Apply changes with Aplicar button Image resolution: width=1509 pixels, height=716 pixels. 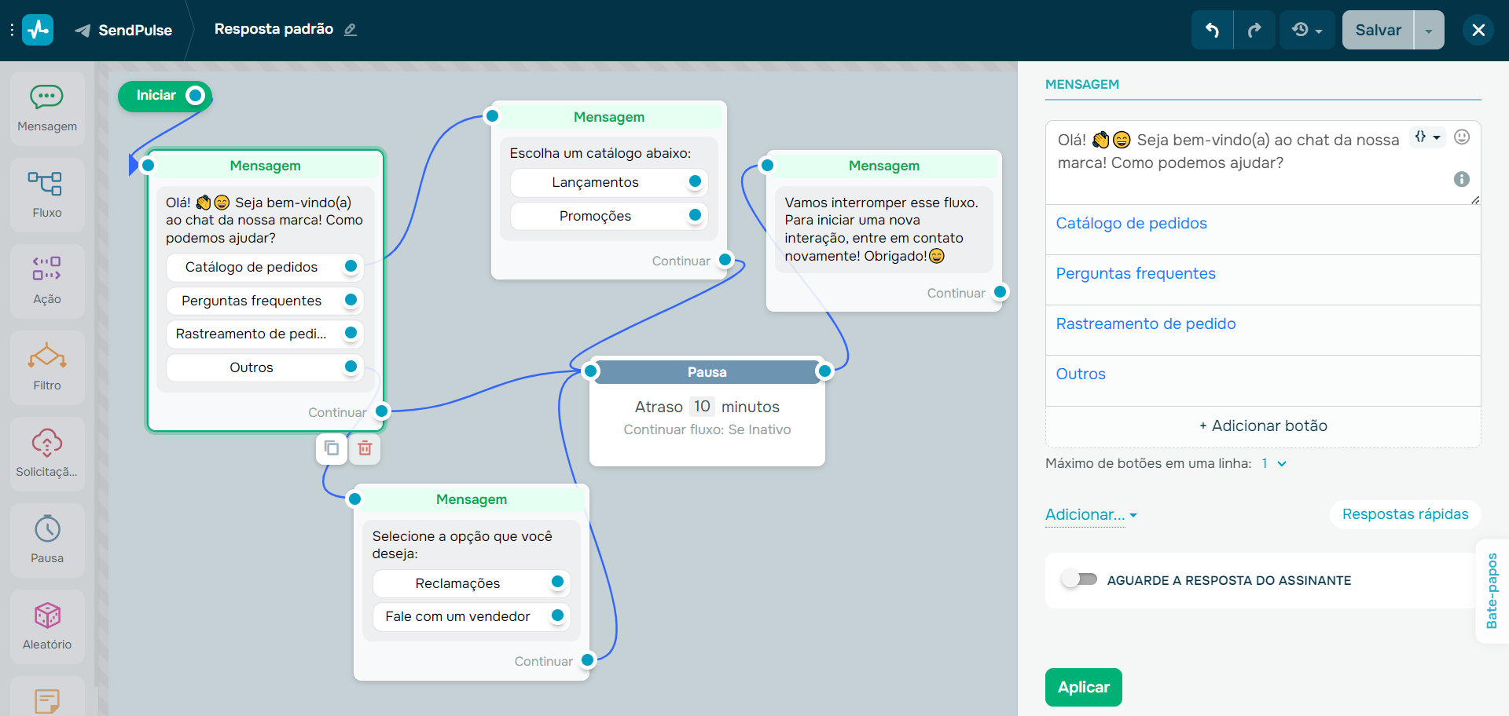tap(1083, 687)
